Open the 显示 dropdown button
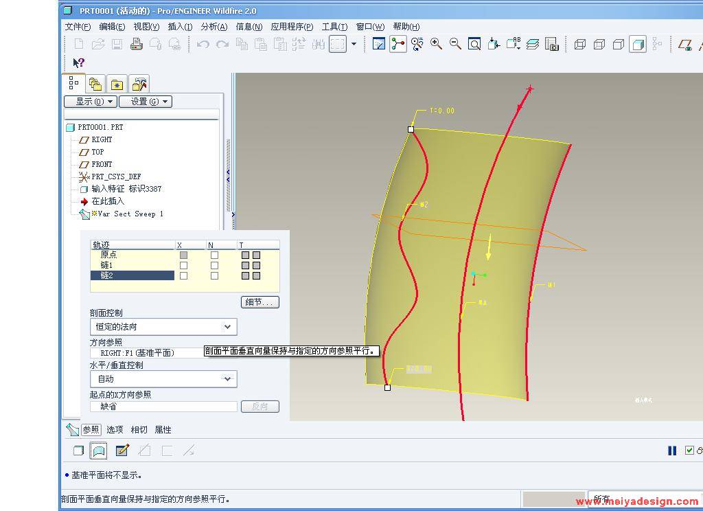This screenshot has height=511, width=703. (x=91, y=102)
